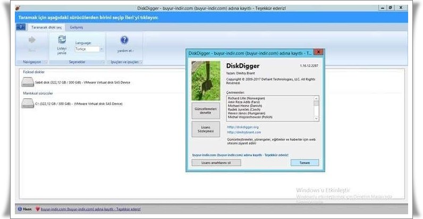Select Hevesi János (Hungarian) entry
The image size is (423, 219).
tap(247, 114)
